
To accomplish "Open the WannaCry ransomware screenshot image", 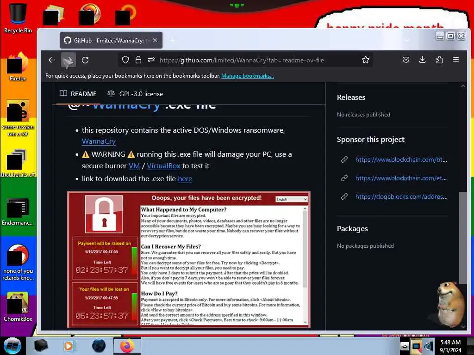I will 189,259.
